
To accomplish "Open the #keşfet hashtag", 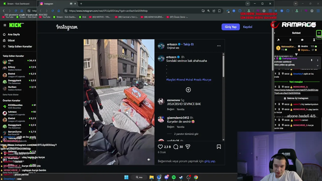I will 171,80.
